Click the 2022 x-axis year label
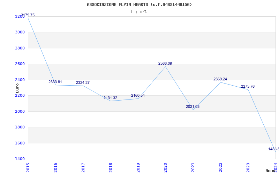Viewport: 279px width, 174px height. coord(221,167)
